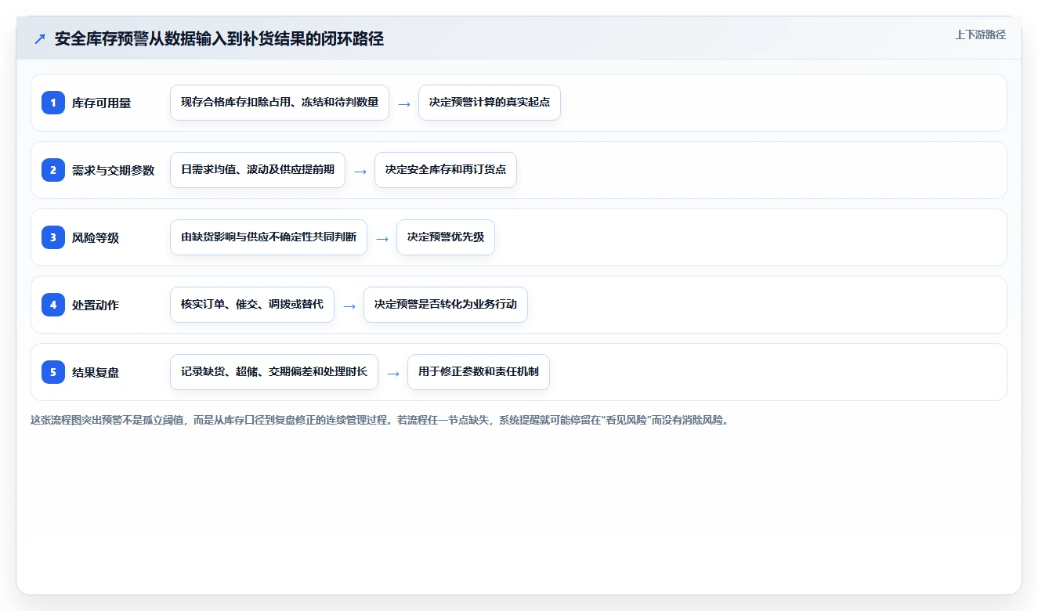Click the box 决定预警是否转化为业务行动
This screenshot has width=1038, height=611.
click(446, 305)
